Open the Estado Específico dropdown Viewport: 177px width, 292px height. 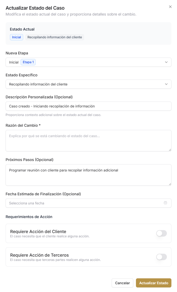[x=88, y=84]
